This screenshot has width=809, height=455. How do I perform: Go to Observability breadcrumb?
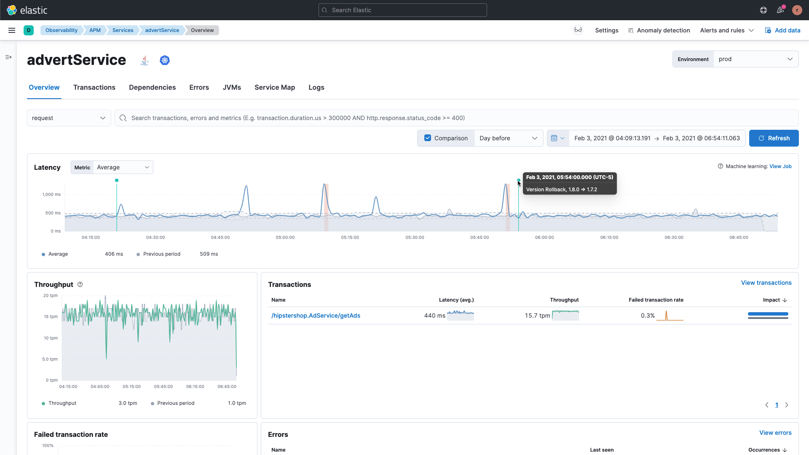[x=62, y=30]
